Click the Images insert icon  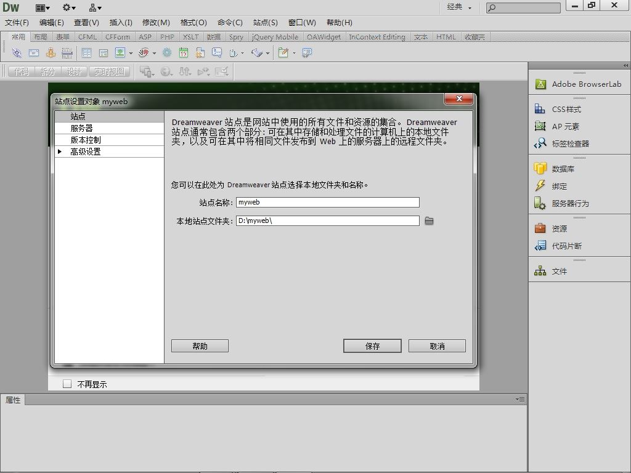[120, 53]
